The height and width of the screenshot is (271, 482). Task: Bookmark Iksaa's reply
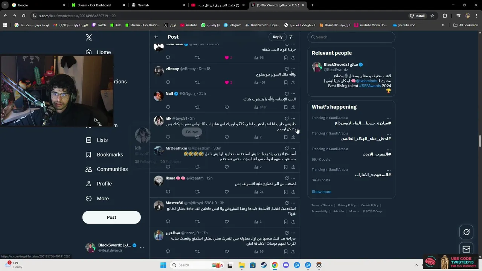(286, 192)
